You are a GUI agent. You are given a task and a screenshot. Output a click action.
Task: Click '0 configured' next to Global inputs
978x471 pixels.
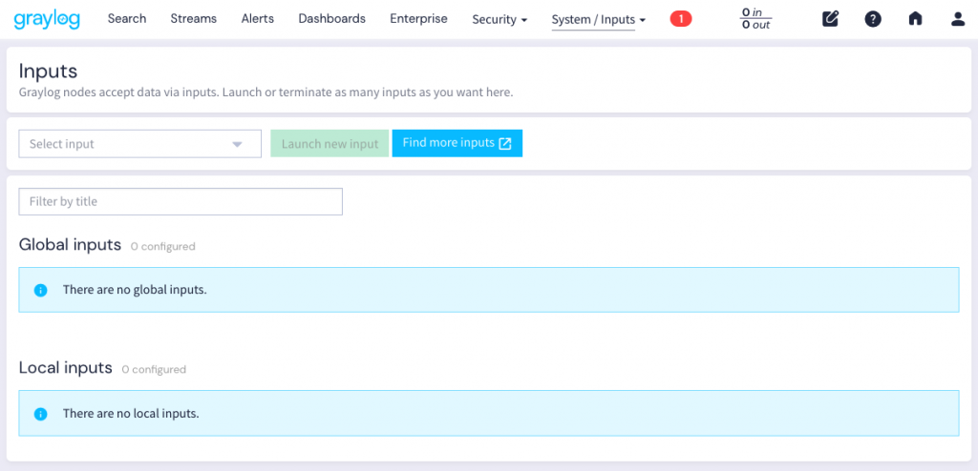[162, 247]
